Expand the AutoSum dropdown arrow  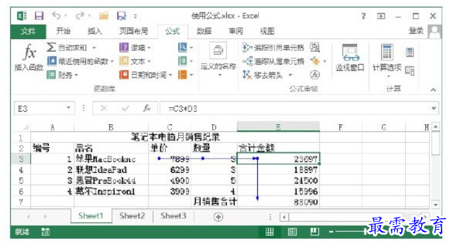tap(94, 47)
